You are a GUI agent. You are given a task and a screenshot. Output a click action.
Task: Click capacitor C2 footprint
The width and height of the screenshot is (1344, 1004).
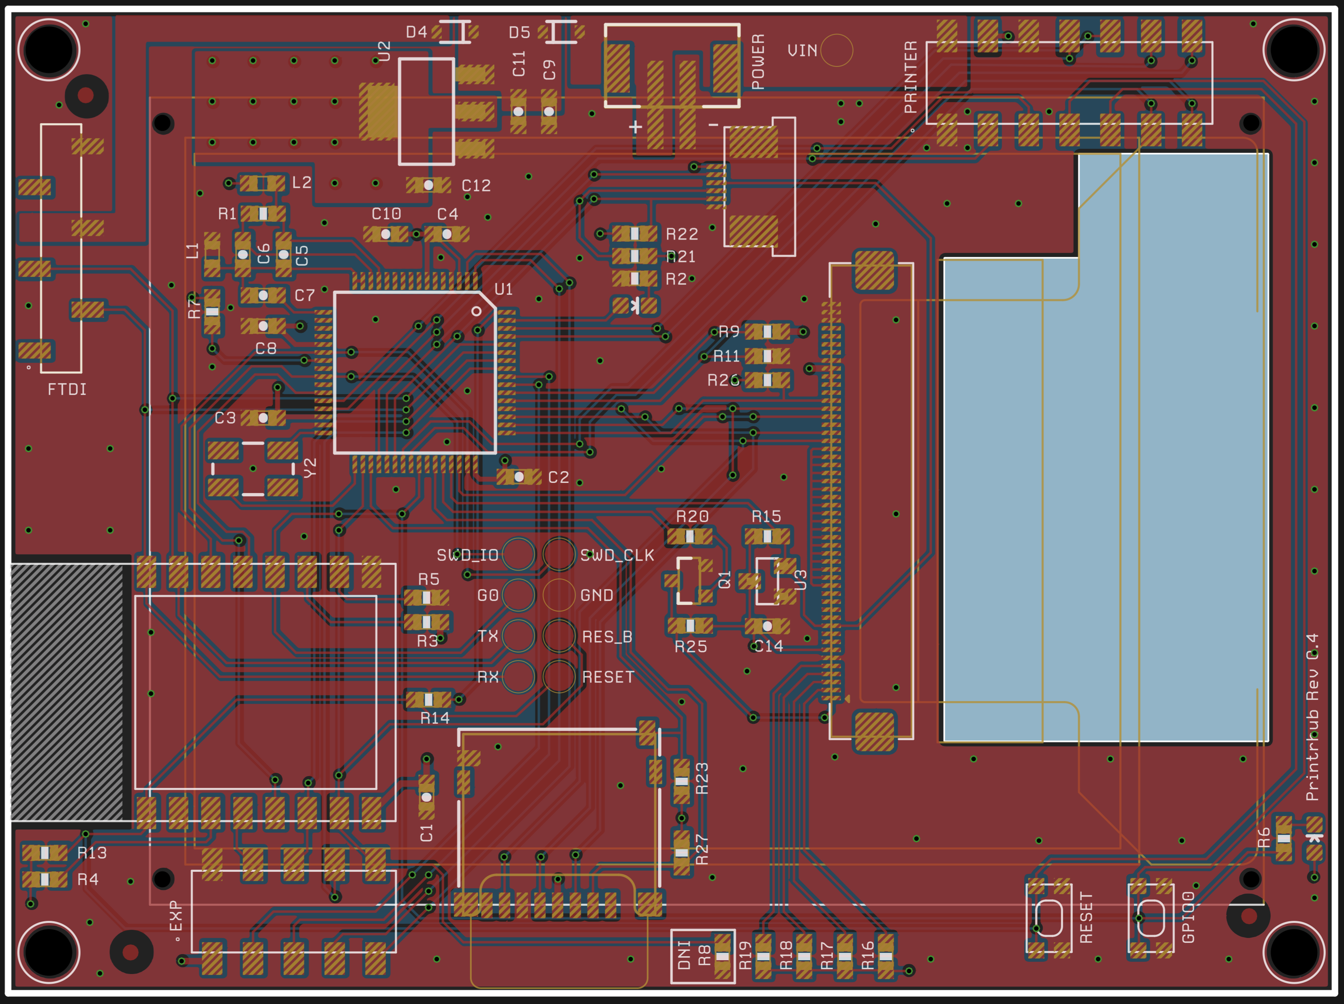point(519,477)
